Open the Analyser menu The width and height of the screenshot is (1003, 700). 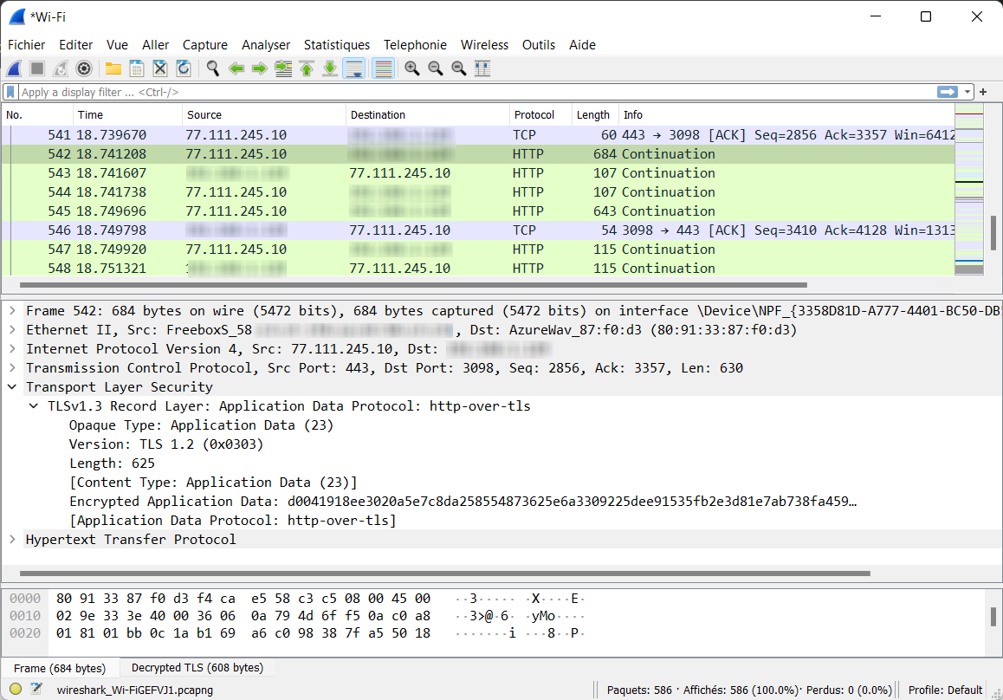[265, 45]
